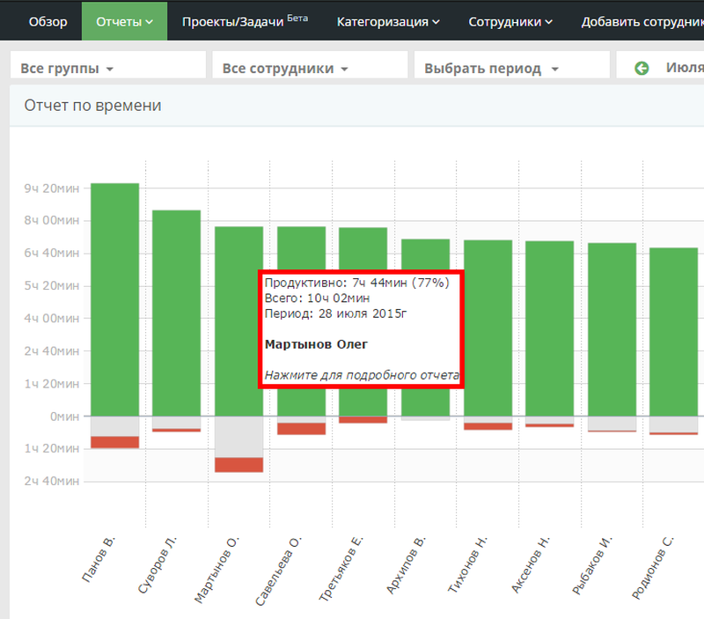704x619 pixels.
Task: Click Аксенов Н. green productive bar
Action: tap(549, 328)
